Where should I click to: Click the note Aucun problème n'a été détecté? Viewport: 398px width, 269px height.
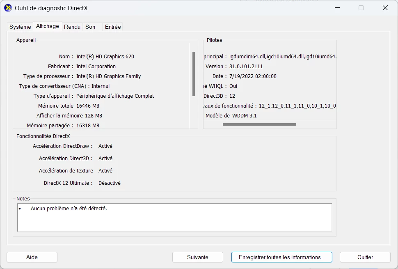[x=69, y=209]
